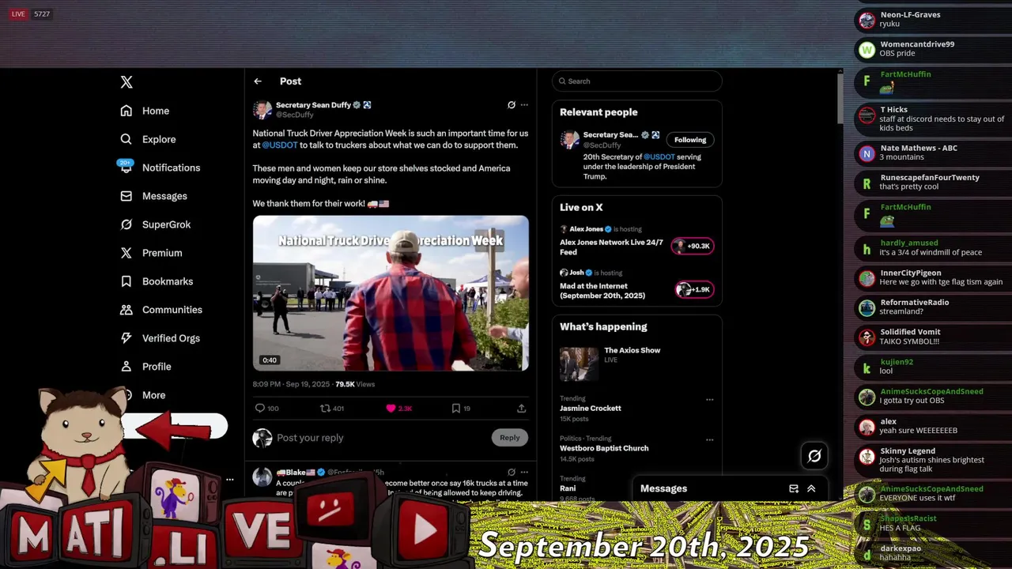Image resolution: width=1012 pixels, height=569 pixels.
Task: Toggle the bookmark icon with 19 bookmarks
Action: (455, 409)
